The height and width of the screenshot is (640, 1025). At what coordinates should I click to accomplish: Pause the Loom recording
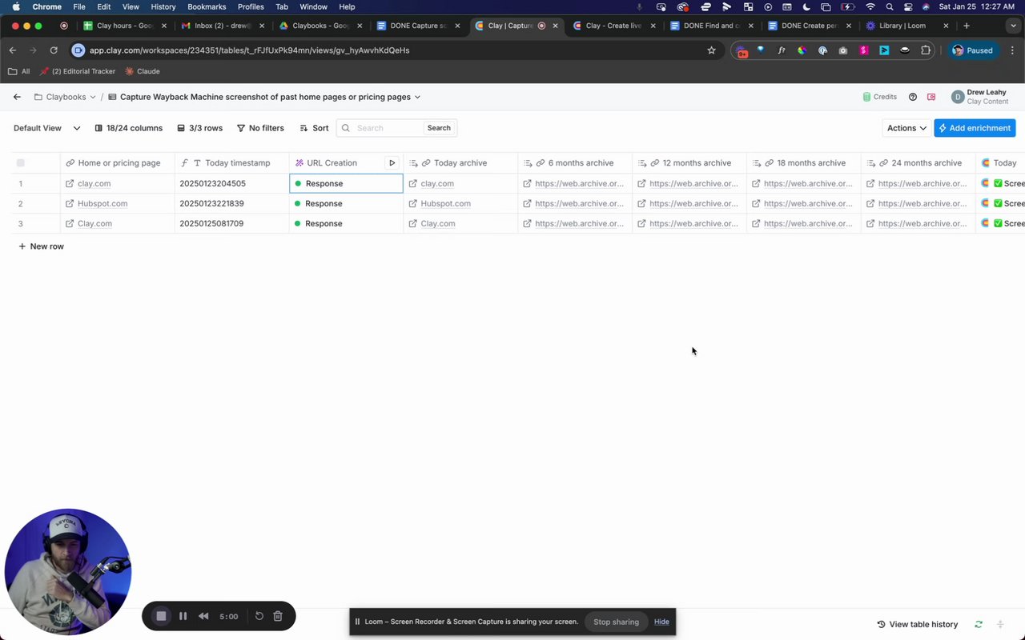click(x=183, y=616)
